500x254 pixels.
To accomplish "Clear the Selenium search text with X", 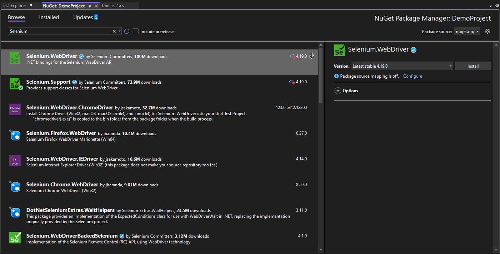I will [114, 31].
